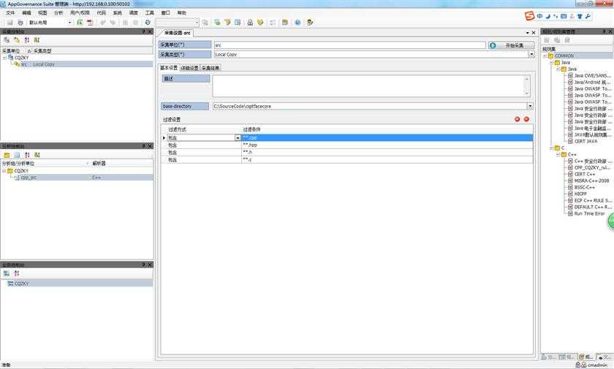Click the red PDF icon in toolbar

click(90, 23)
